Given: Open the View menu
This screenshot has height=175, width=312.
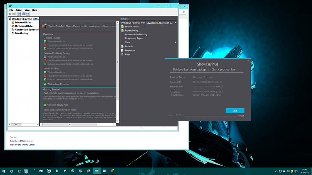Looking at the screenshot, I should pyautogui.click(x=27, y=10).
